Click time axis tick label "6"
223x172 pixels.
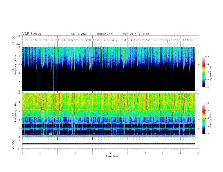point(128,153)
